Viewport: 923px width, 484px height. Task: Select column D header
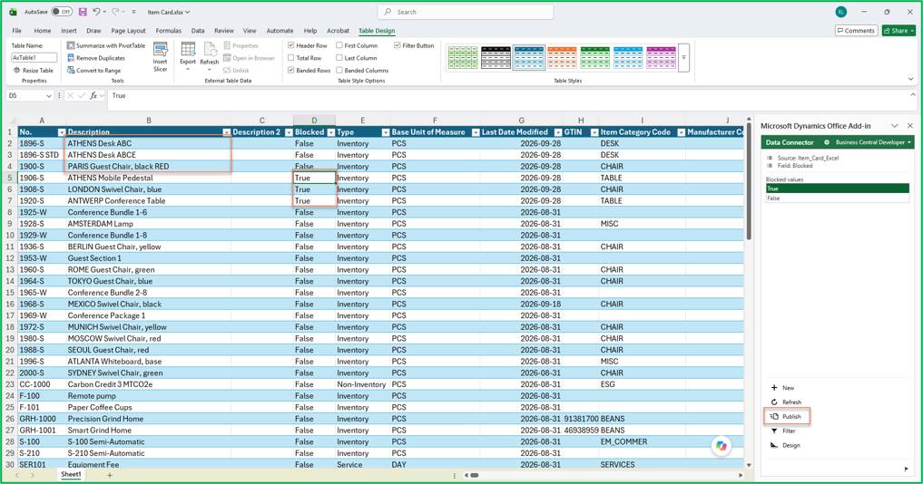point(314,120)
